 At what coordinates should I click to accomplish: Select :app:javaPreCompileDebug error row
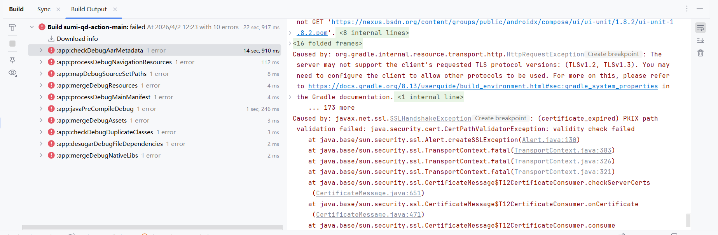[155, 109]
